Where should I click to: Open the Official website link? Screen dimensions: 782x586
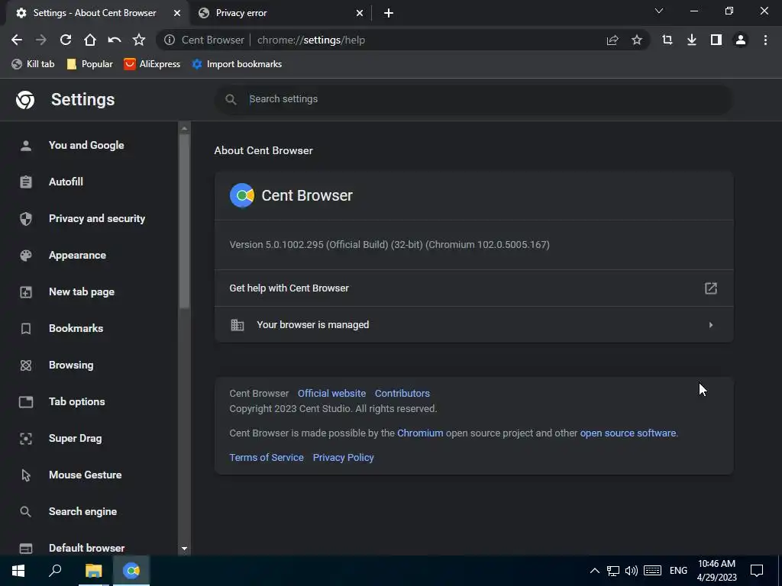click(331, 393)
